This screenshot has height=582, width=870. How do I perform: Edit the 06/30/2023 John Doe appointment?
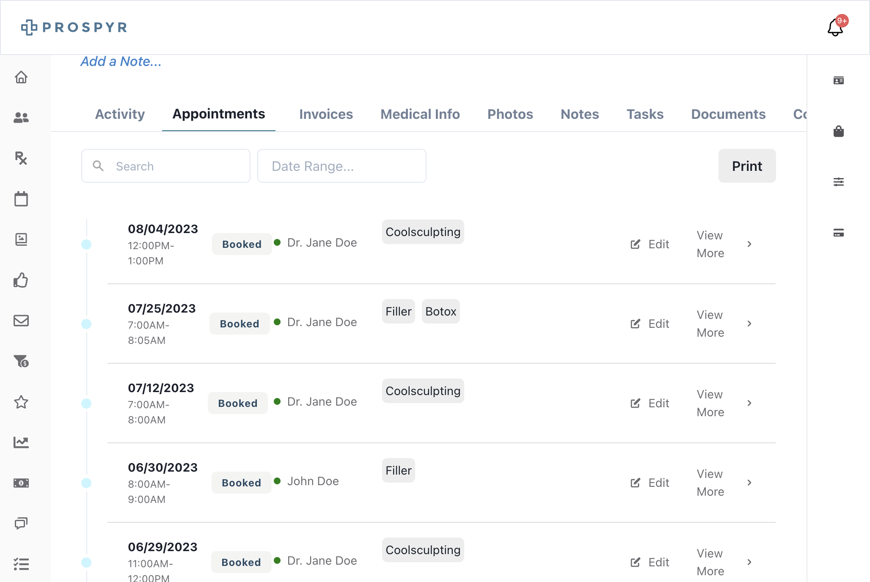pos(650,483)
